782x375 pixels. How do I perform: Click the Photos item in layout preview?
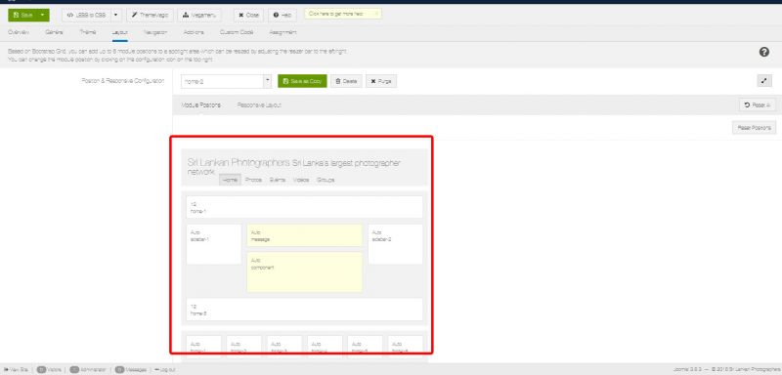pos(253,180)
